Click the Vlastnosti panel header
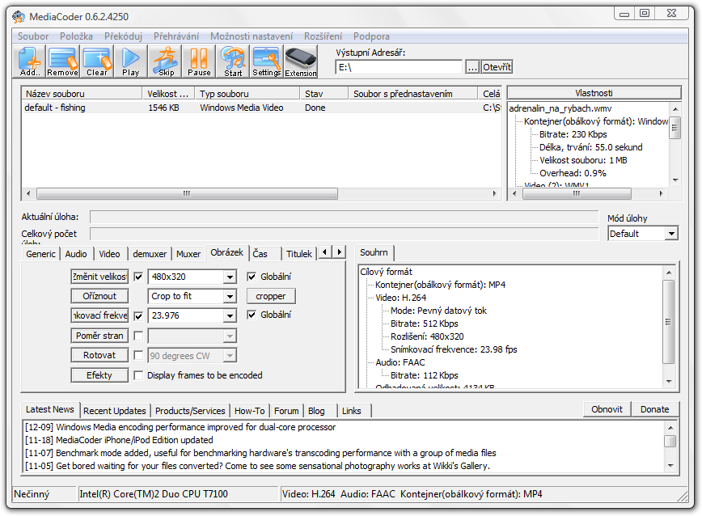 click(594, 93)
